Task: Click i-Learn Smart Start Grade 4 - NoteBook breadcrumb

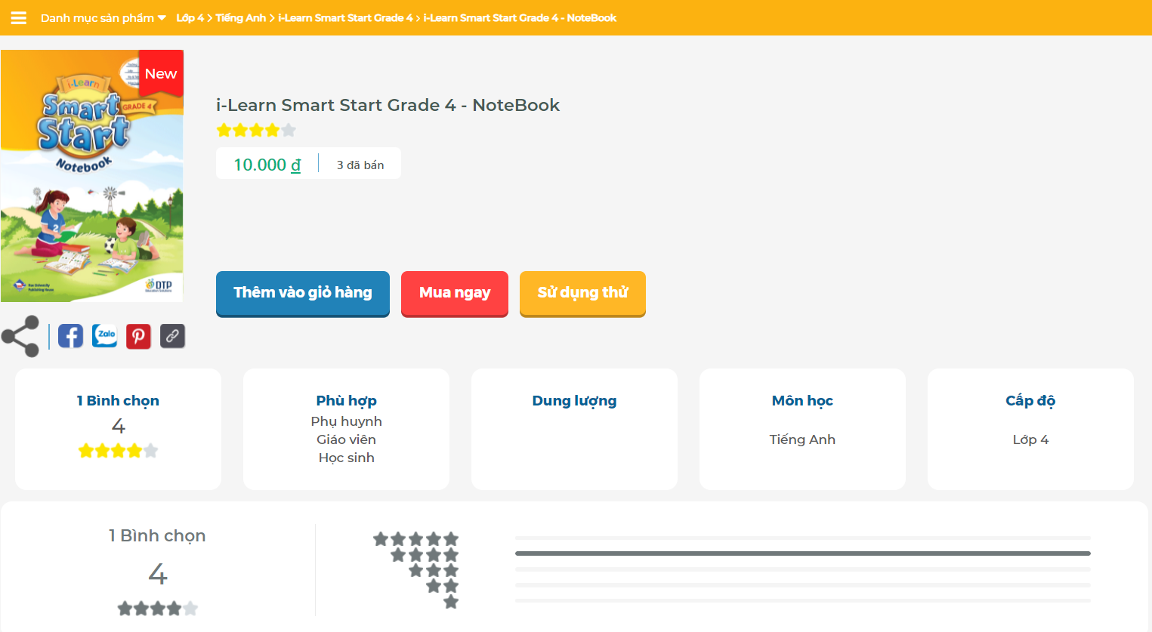Action: 520,17
